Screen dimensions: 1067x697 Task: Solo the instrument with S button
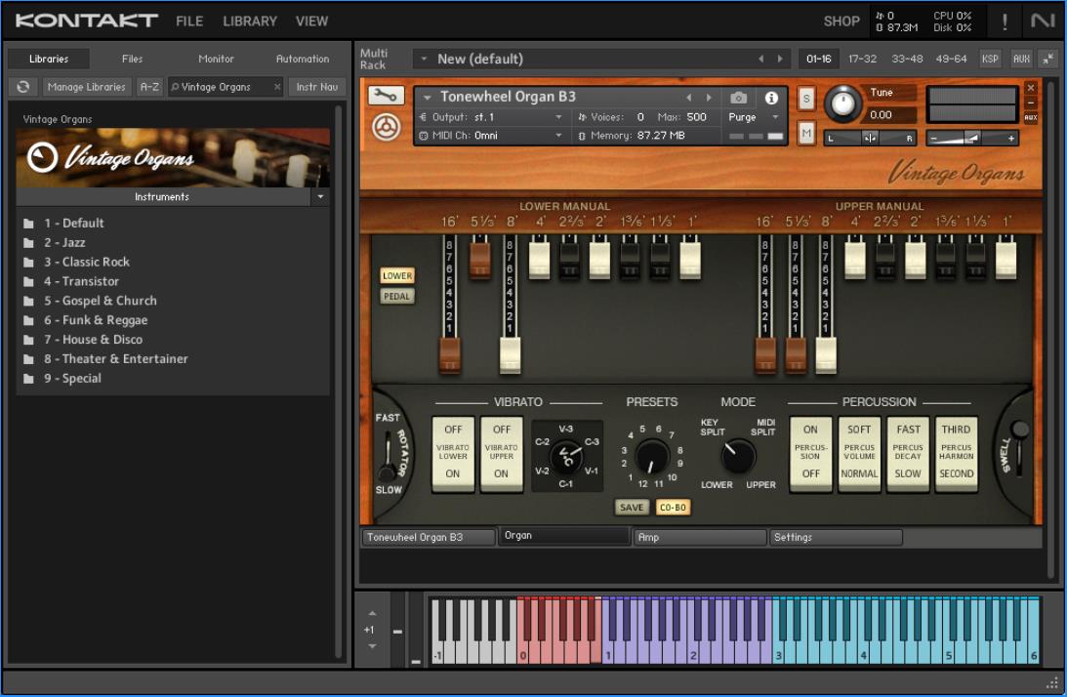tap(806, 98)
